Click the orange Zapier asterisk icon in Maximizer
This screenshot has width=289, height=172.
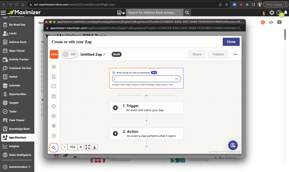click(263, 22)
